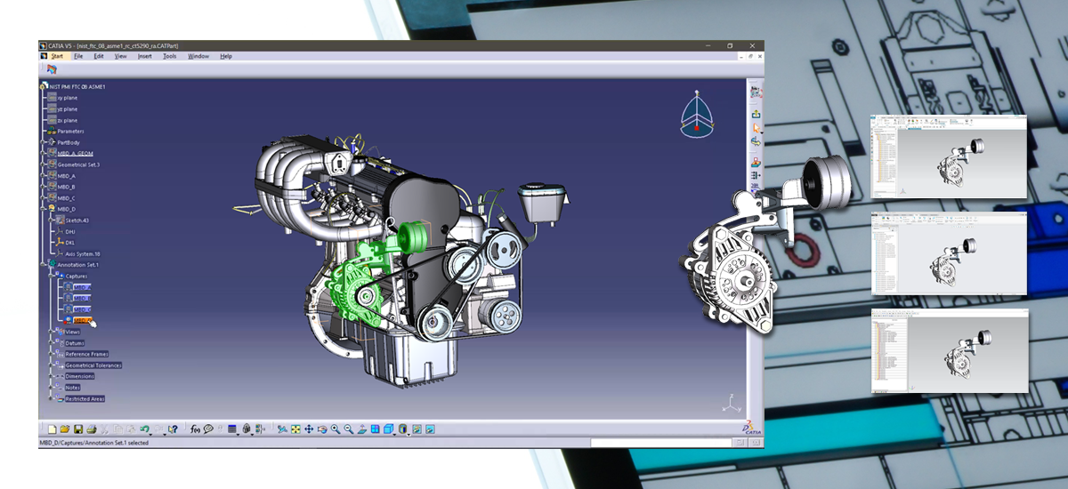The height and width of the screenshot is (489, 1068).
Task: Select the yz plane in the tree
Action: 67,109
